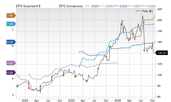
Task: Click the 4 EPS axis label on left
Action: click(x=13, y=79)
